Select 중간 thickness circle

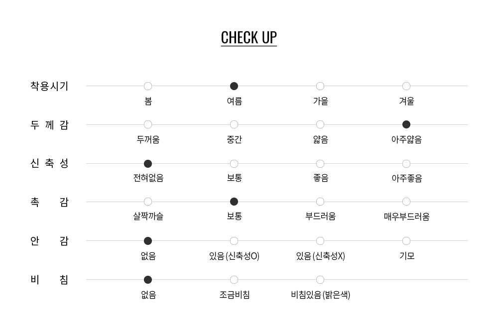(x=234, y=124)
